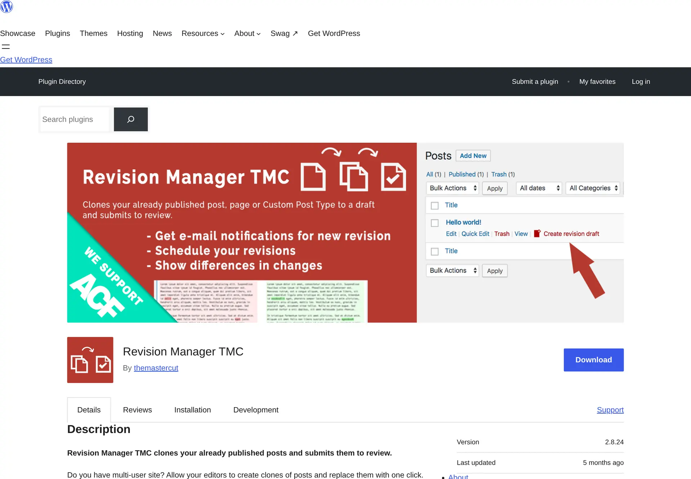Expand the About menu
This screenshot has width=691, height=479.
point(247,33)
